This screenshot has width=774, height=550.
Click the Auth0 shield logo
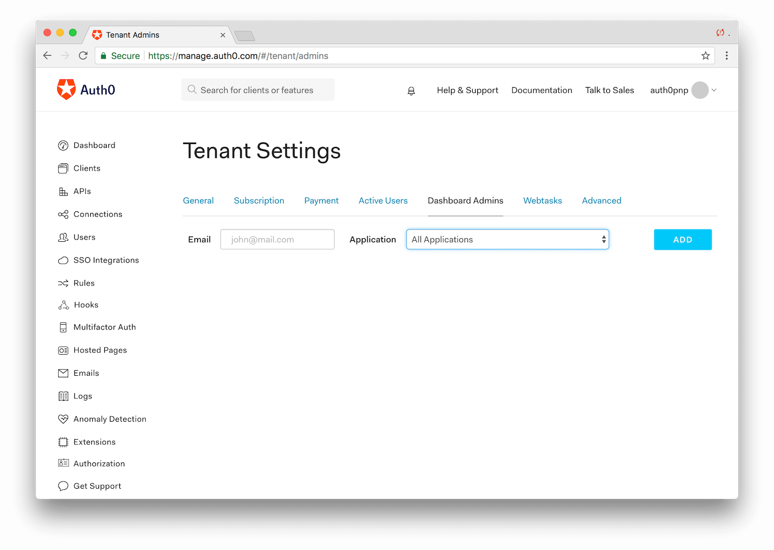click(66, 89)
